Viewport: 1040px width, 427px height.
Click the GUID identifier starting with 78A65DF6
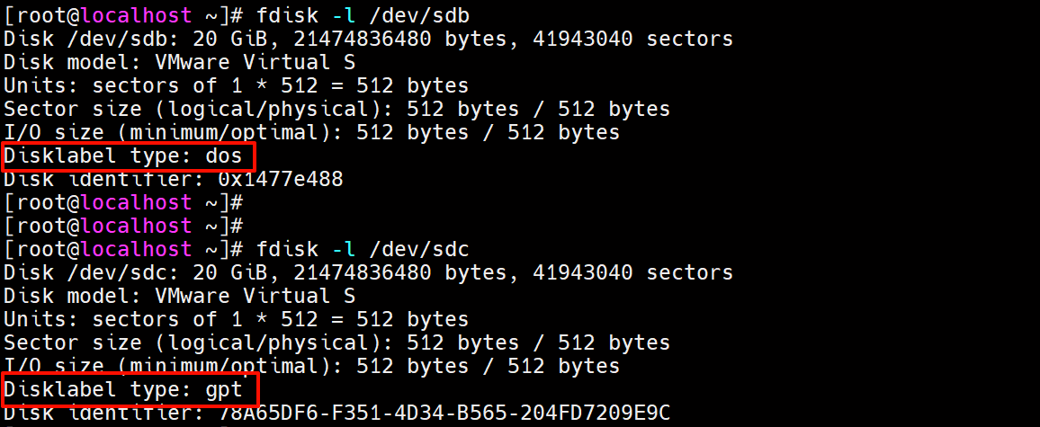coord(445,413)
